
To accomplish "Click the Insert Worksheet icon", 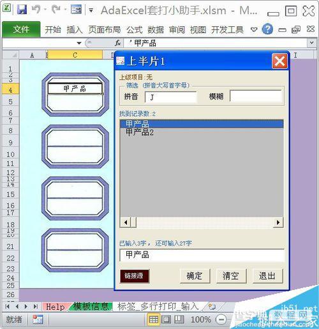I will 212,307.
